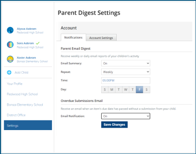Click the Repeat label

[x=65, y=72]
